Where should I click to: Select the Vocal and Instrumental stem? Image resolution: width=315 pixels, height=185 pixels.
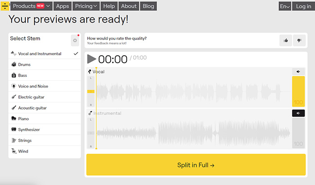click(x=45, y=54)
